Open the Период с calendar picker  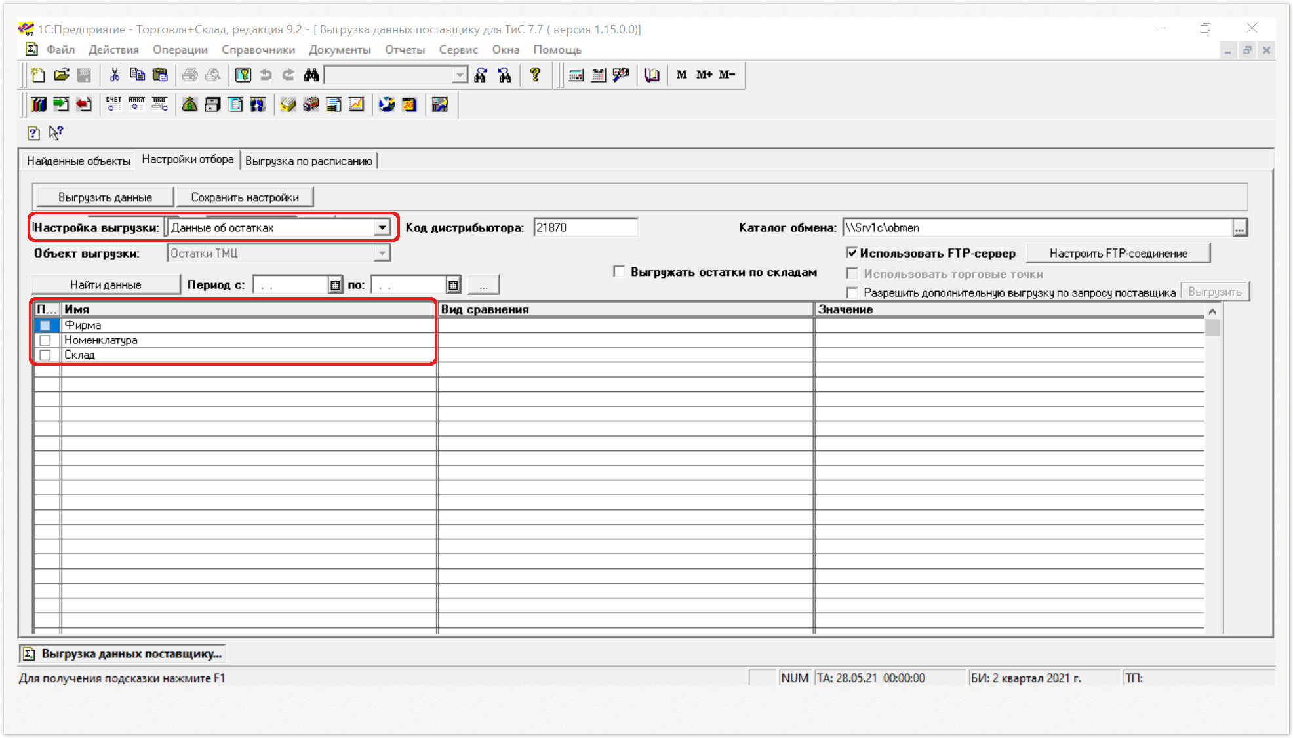[x=335, y=284]
